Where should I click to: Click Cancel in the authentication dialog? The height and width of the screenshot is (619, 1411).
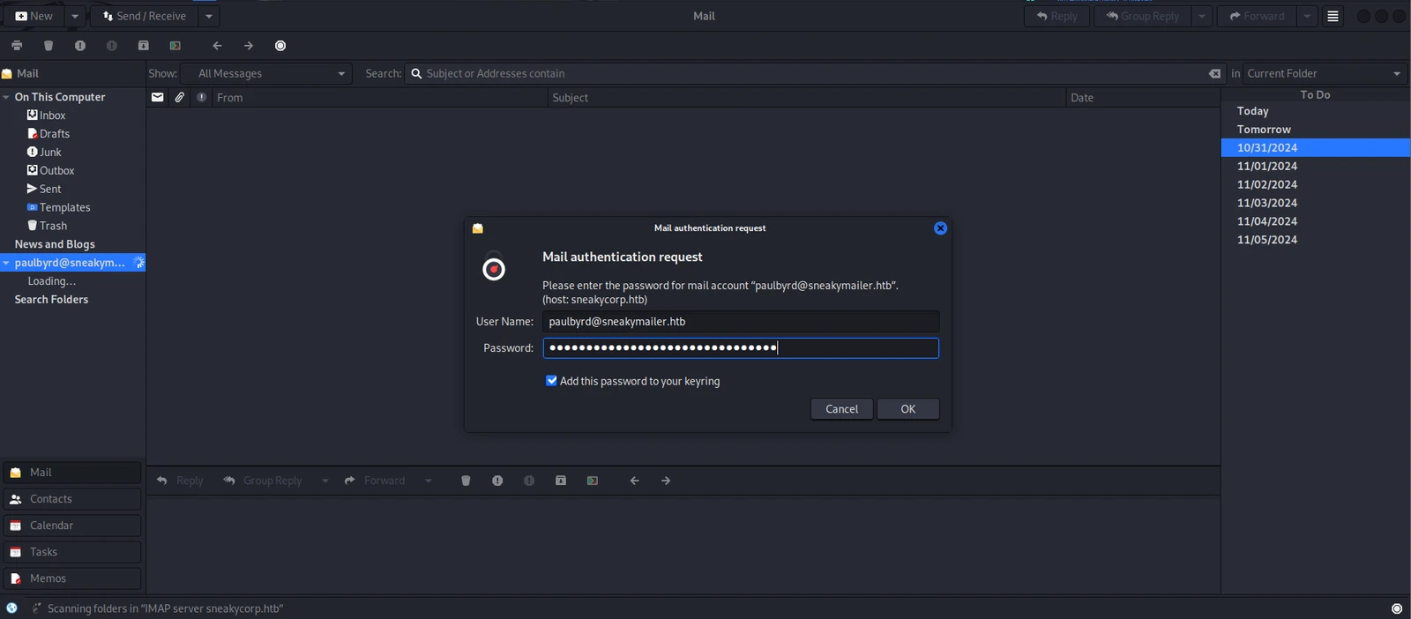[841, 409]
